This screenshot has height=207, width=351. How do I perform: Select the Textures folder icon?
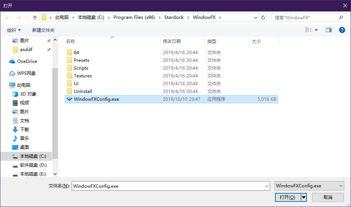(69, 76)
